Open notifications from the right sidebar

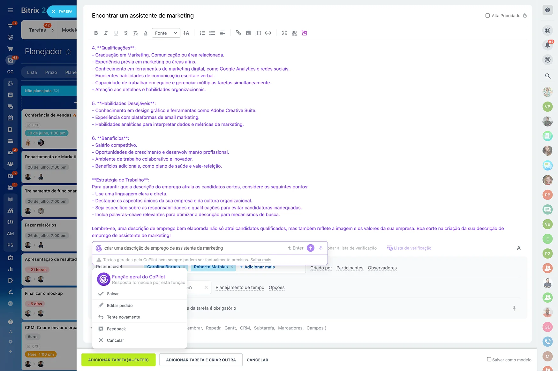pyautogui.click(x=547, y=45)
